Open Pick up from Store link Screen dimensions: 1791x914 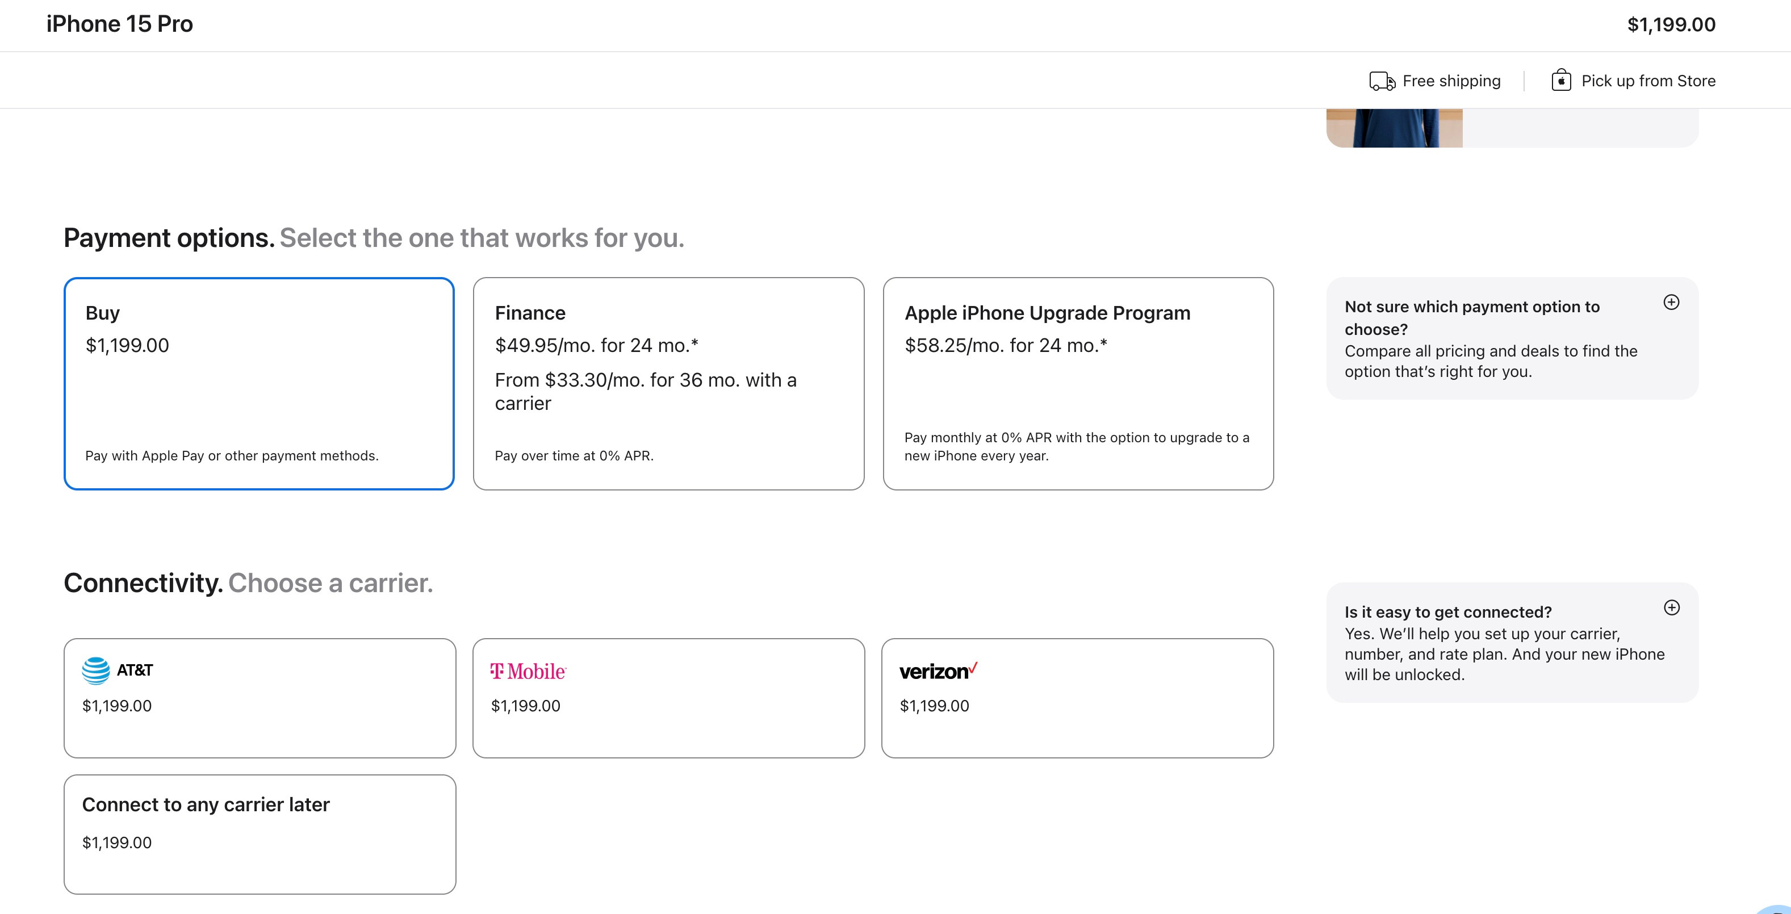1648,81
